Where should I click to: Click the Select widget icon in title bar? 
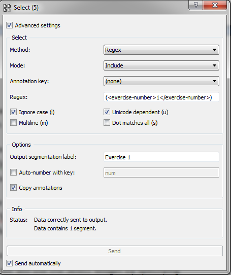7,8
